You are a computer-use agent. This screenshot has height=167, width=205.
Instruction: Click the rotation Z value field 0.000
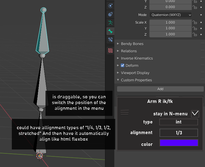170,7
